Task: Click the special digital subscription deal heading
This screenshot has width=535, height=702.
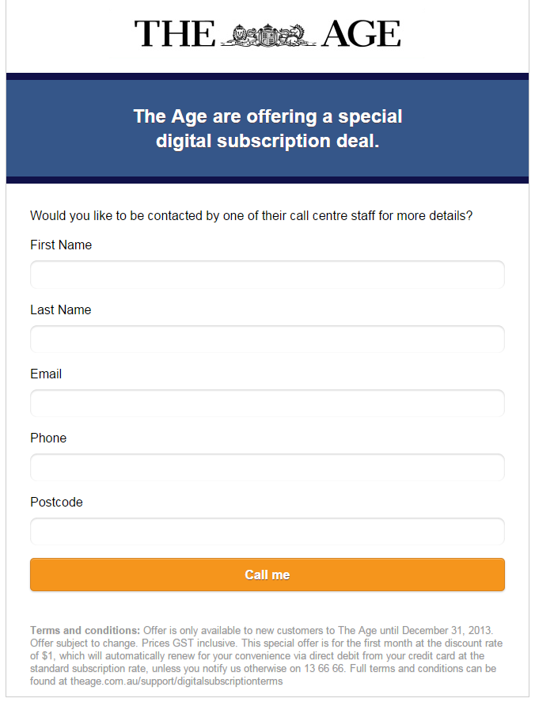Action: click(x=267, y=129)
